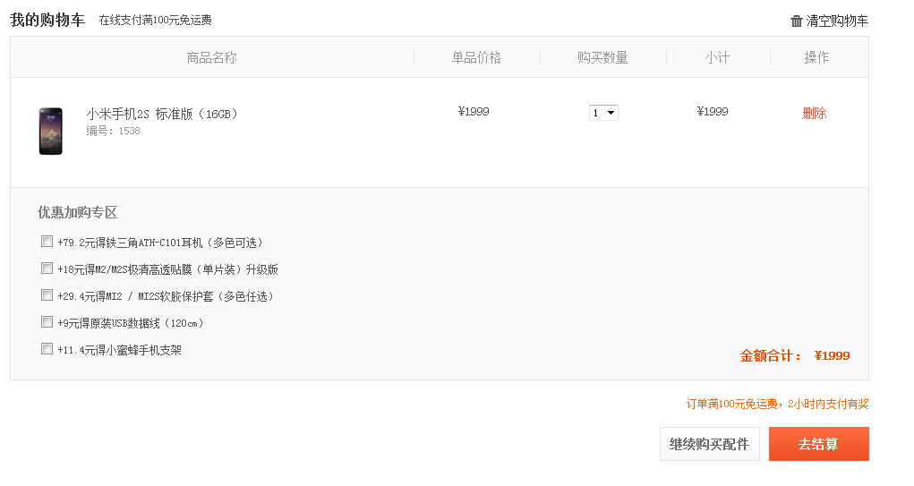Click the Xiaomi 2S phone thumbnail
Viewport: 914px width, 486px height.
coord(51,131)
